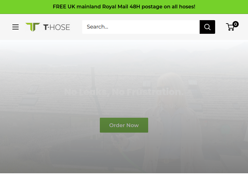The height and width of the screenshot is (186, 248).
Task: Open the shopping cart icon
Action: pos(231,27)
